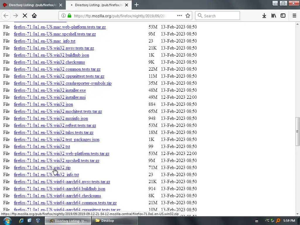Open the Firefox hamburger menu
This screenshot has width=300, height=225.
coord(294,16)
